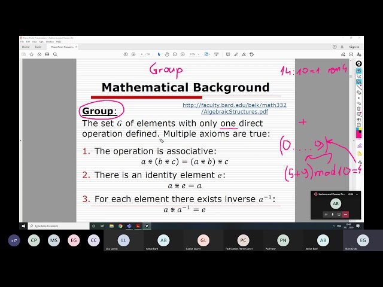The height and width of the screenshot is (287, 383).
Task: Click the Sign In button
Action: pyautogui.click(x=354, y=47)
